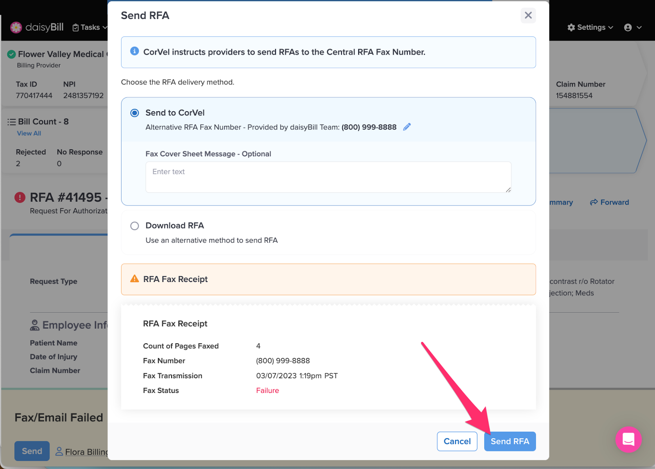Click the bold alternative fax number (800) 999-8888

tap(369, 127)
